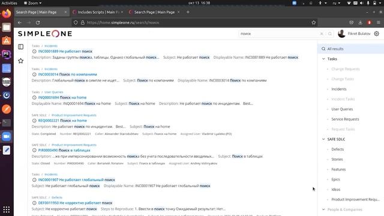This screenshot has height=216, width=384.
Task: Click User Queries breadcrumb above INQ0001694
Action: pos(54,92)
